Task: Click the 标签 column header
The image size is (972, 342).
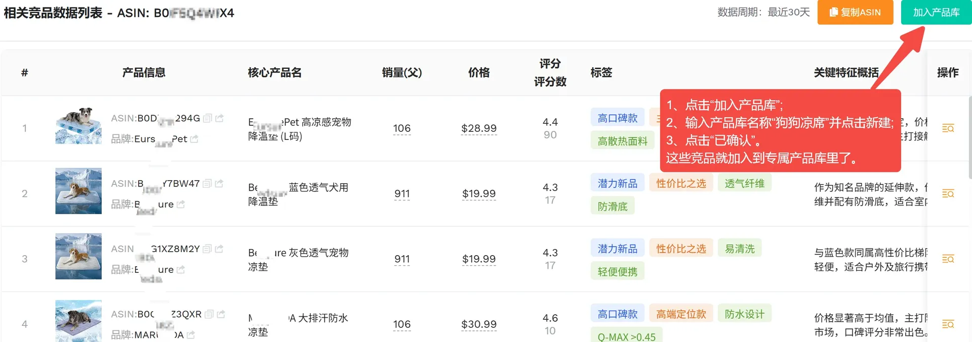Action: point(601,73)
